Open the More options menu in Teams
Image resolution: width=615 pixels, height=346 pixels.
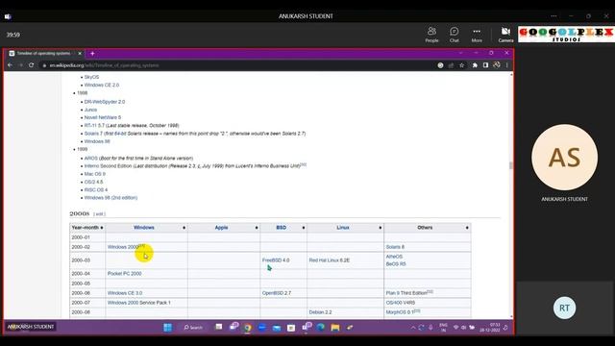coord(477,35)
